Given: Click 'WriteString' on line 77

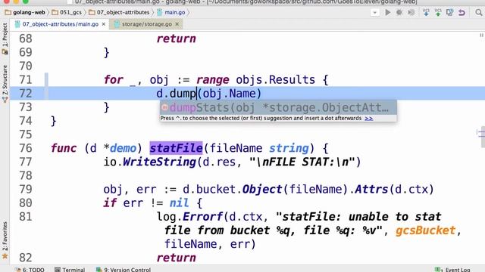Looking at the screenshot, I should pyautogui.click(x=159, y=162).
